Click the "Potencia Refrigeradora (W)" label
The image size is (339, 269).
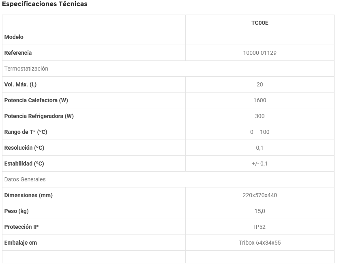[39, 116]
